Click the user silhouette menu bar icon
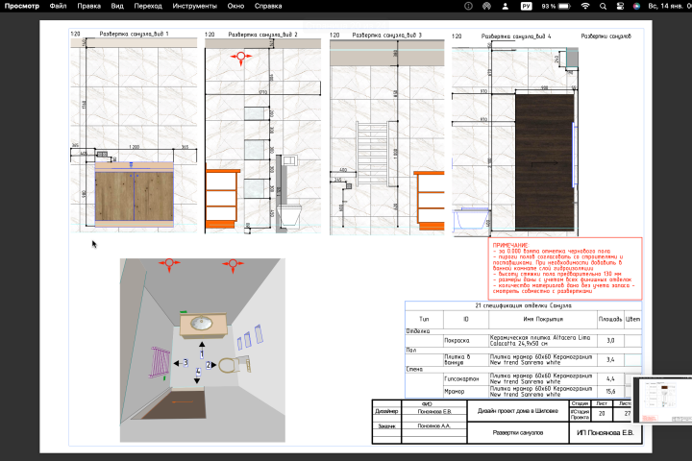The height and width of the screenshot is (461, 692). 506,6
